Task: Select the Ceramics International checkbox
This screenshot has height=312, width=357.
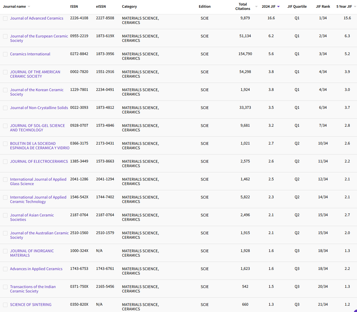Action: coord(5,54)
